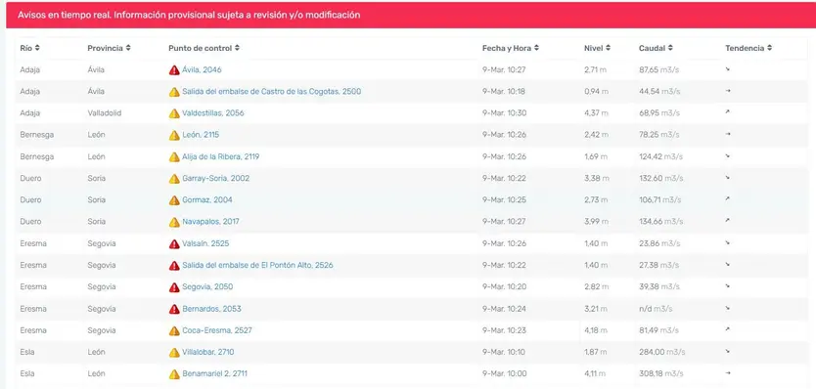Click the red 'Avisos en tiempo real' banner
The height and width of the screenshot is (389, 816).
(411, 15)
